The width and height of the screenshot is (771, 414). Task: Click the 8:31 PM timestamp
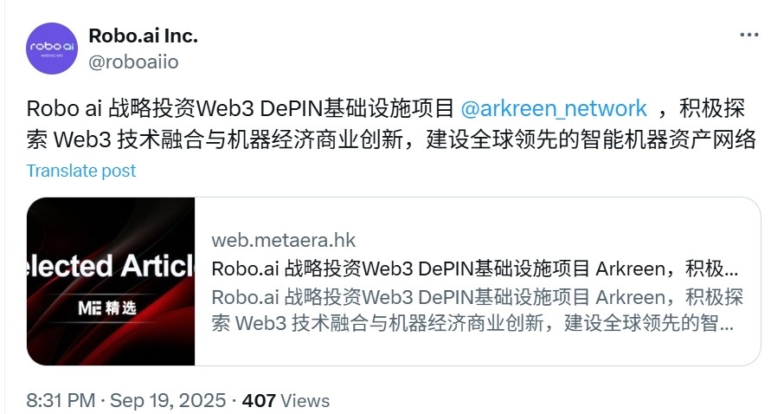pos(61,400)
